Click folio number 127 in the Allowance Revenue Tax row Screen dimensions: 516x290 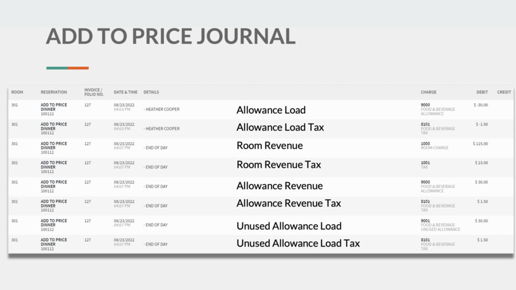tap(87, 202)
